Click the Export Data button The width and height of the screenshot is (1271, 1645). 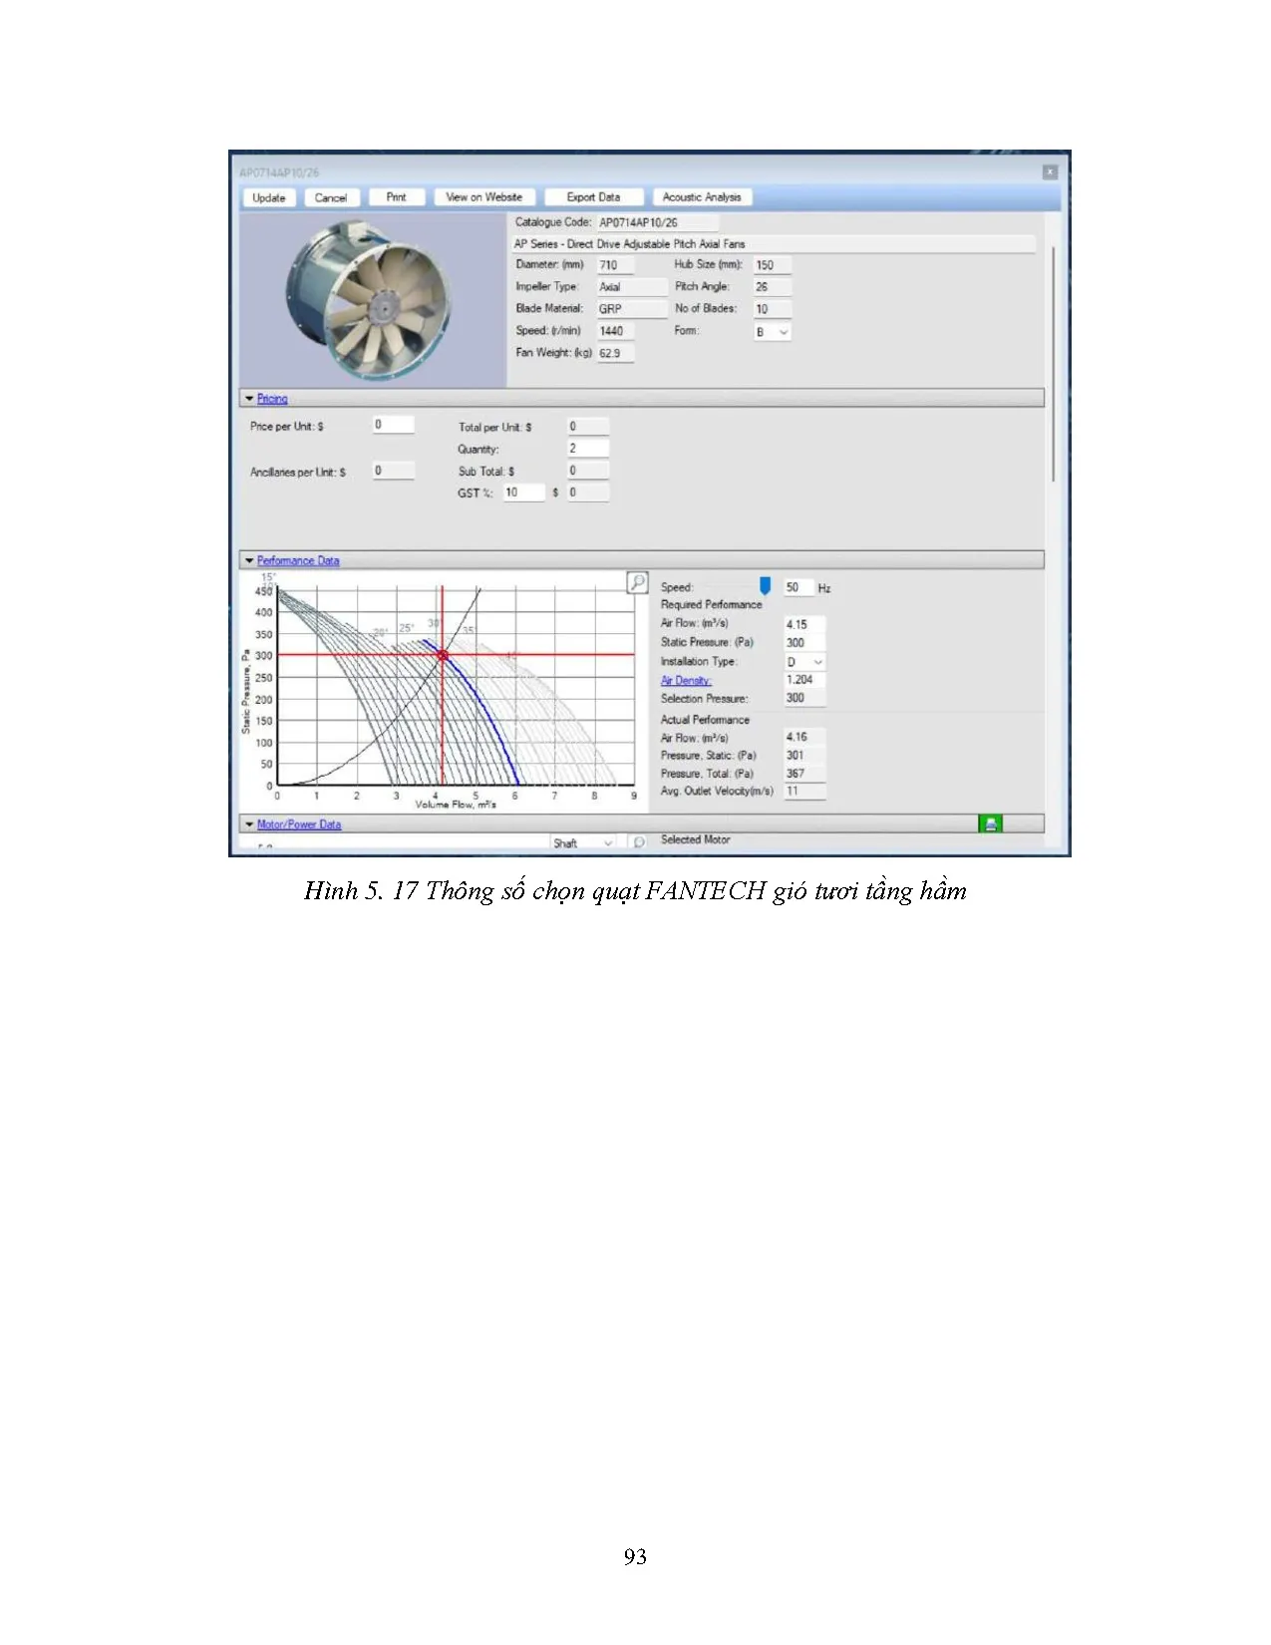[593, 197]
